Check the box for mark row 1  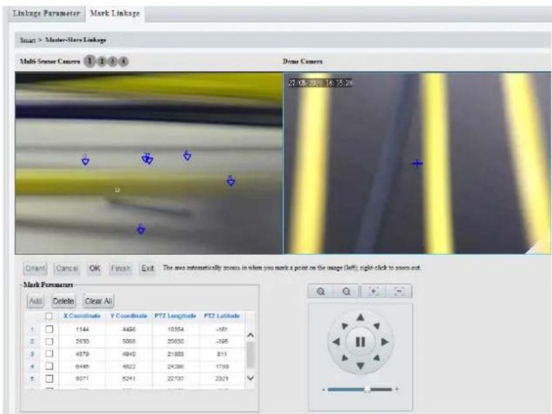(x=49, y=329)
